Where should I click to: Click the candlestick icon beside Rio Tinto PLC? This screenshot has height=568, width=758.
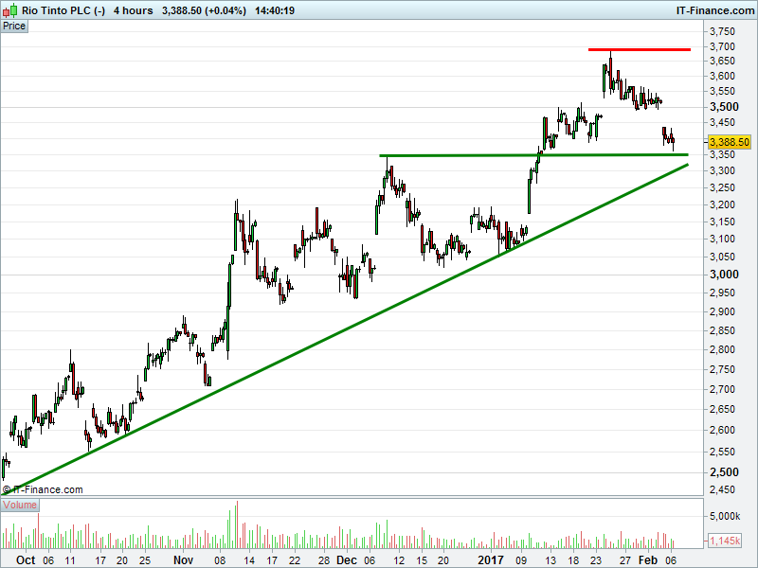coord(10,10)
